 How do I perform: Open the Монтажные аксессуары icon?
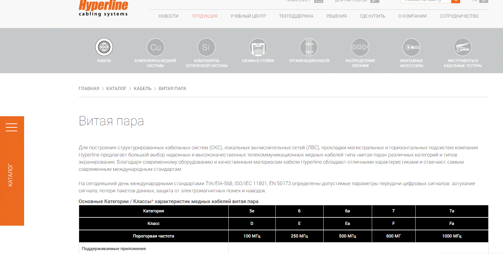(x=411, y=47)
